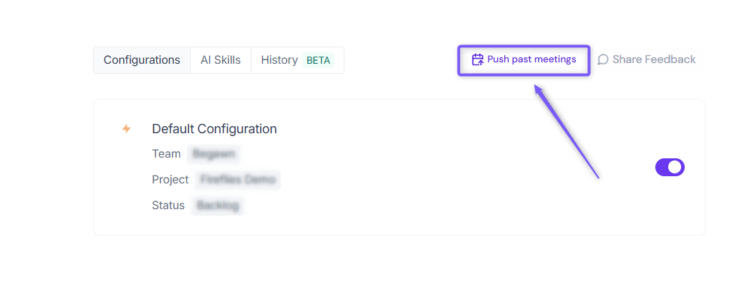Select the Push past meetings button label
Screen dimensions: 747x293
[x=531, y=59]
